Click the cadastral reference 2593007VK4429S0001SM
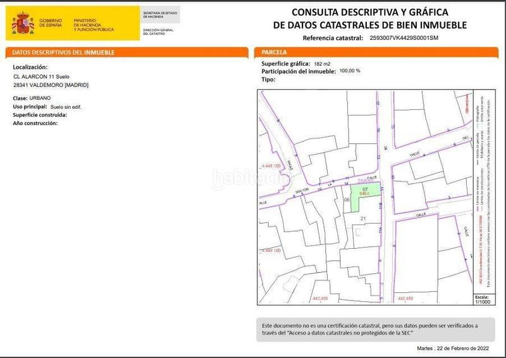 pos(403,38)
